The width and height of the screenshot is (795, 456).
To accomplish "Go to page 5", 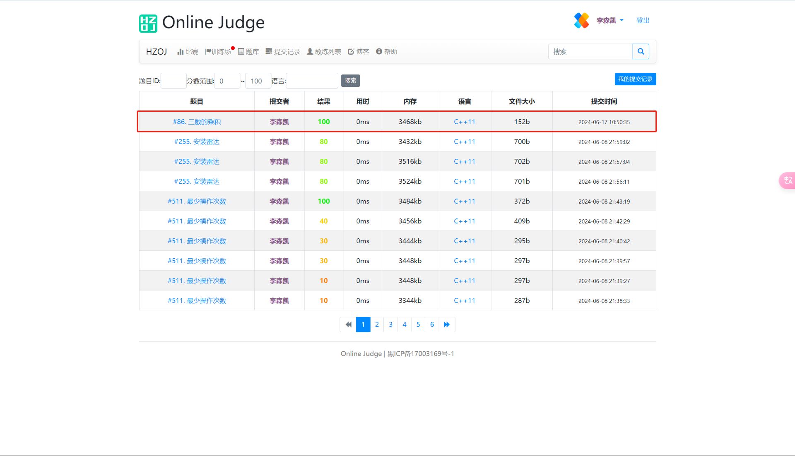I will [418, 324].
